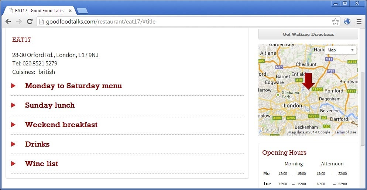The image size is (367, 190).
Task: Click the page icon in the address bar
Action: point(41,22)
